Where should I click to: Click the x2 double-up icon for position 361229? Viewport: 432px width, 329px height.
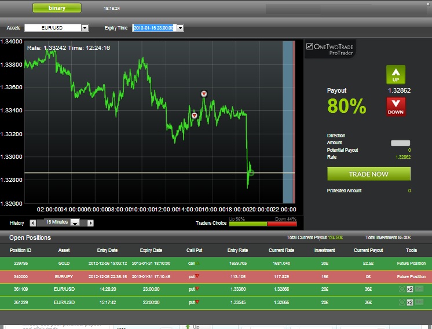[409, 302]
